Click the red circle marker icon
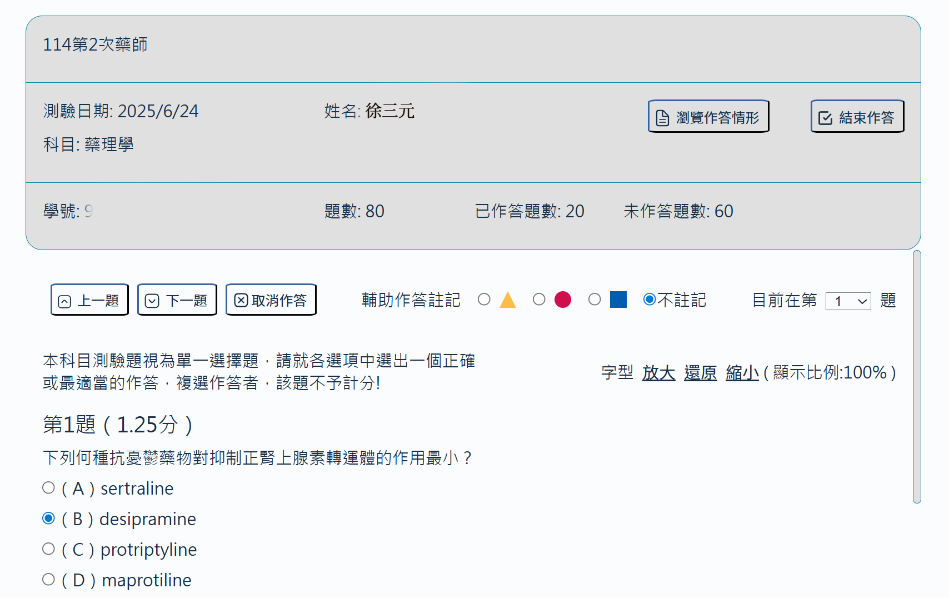The image size is (949, 598). point(562,300)
